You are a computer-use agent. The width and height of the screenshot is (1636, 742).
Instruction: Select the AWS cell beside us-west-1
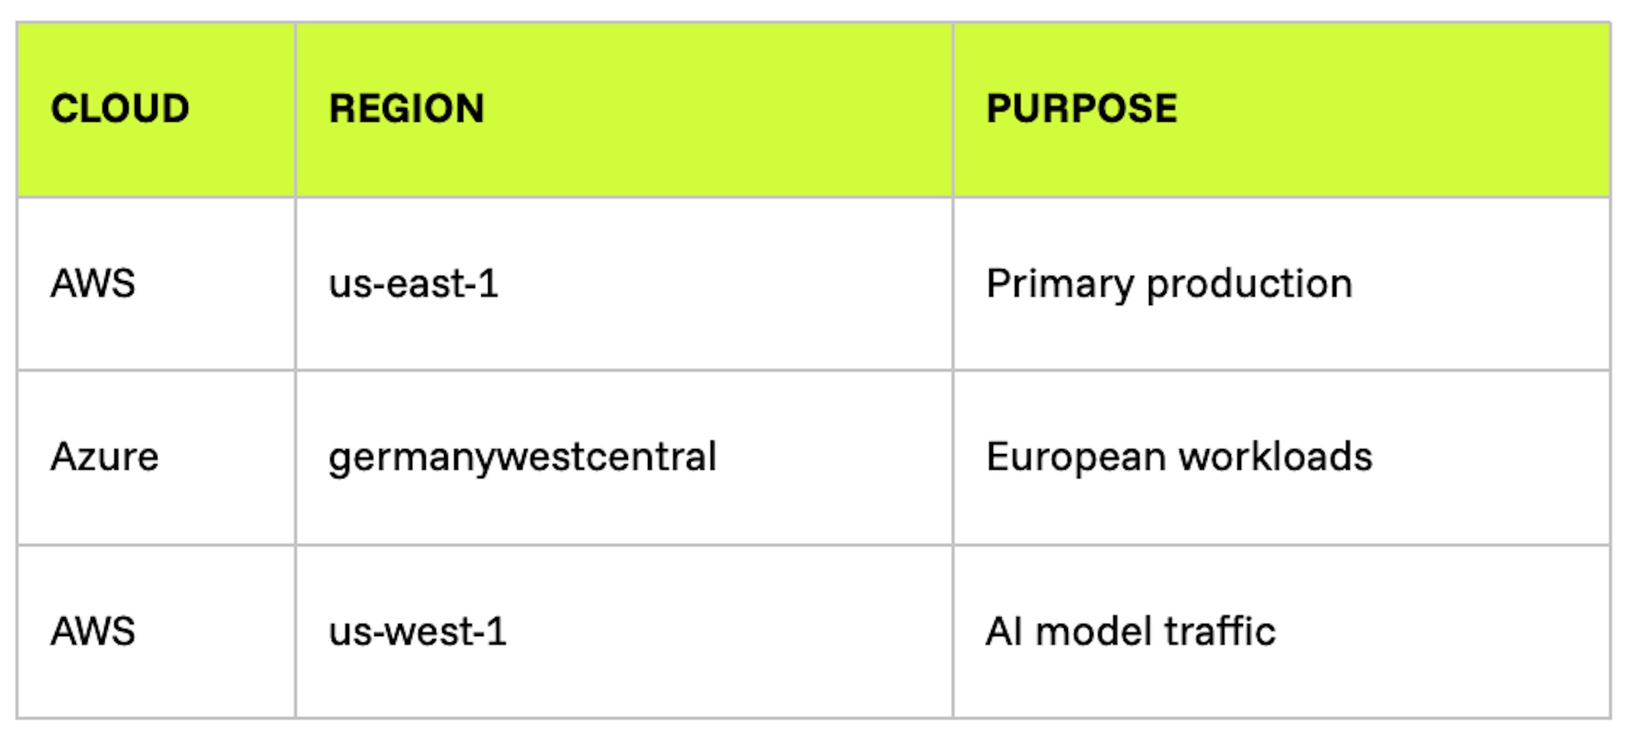(x=93, y=631)
